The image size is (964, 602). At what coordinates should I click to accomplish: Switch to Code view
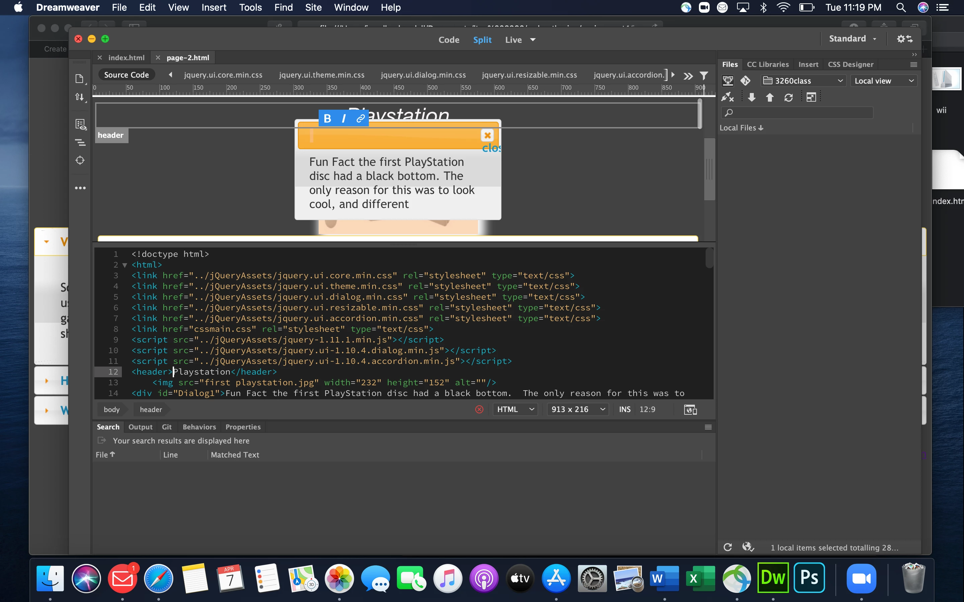(x=449, y=40)
